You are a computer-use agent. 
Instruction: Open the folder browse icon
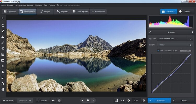88,100
